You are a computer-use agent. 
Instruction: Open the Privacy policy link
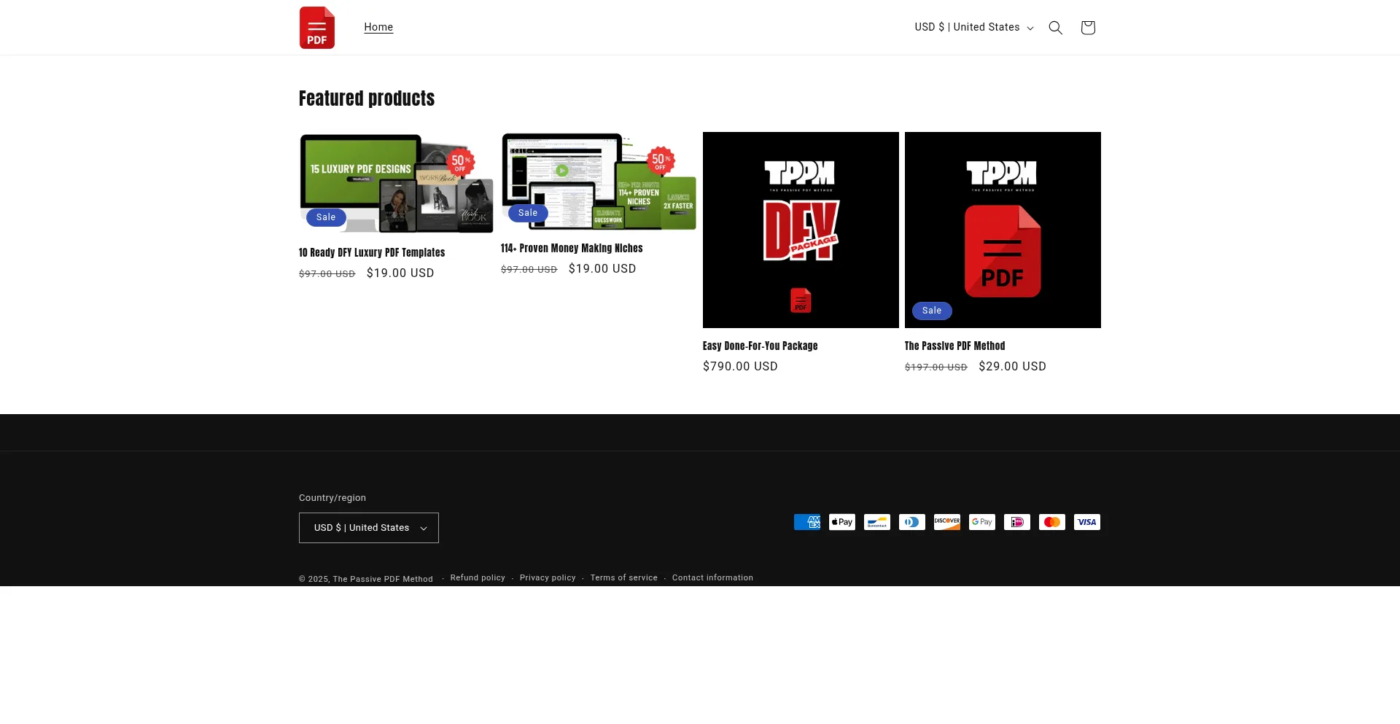(548, 577)
